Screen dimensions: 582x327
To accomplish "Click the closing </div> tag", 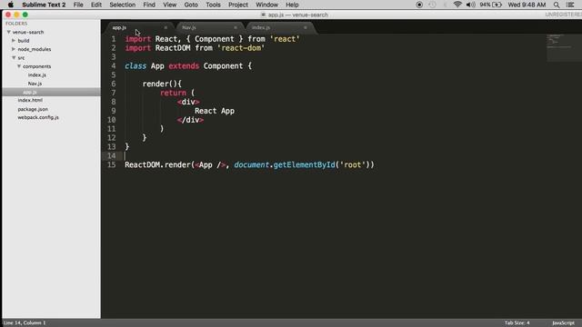I will coord(190,120).
